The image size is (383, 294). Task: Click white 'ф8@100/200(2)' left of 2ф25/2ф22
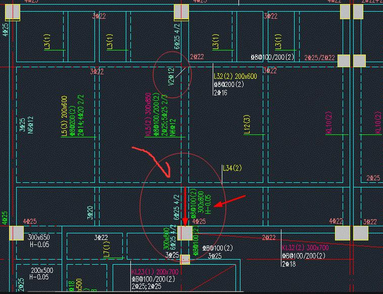pos(272,57)
